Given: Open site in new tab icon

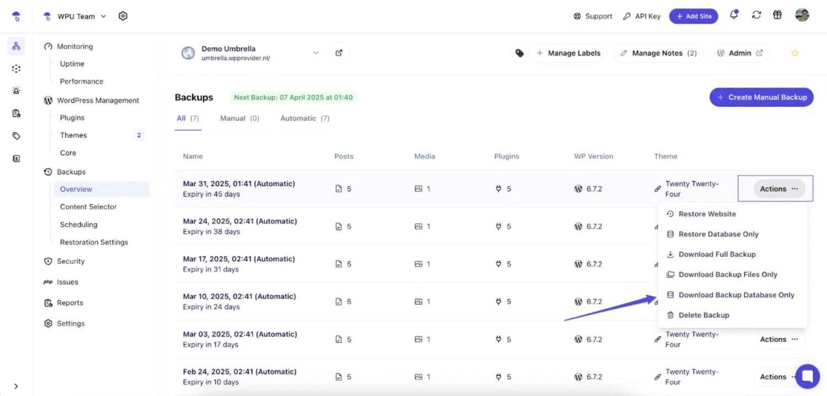Looking at the screenshot, I should click(x=339, y=53).
